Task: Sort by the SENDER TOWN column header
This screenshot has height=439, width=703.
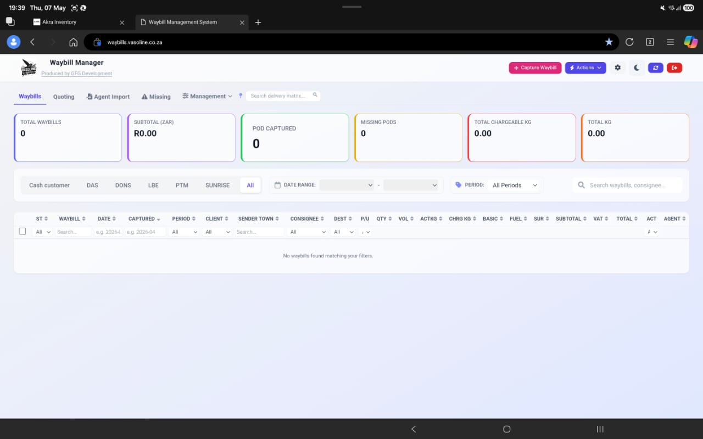Action: click(259, 218)
